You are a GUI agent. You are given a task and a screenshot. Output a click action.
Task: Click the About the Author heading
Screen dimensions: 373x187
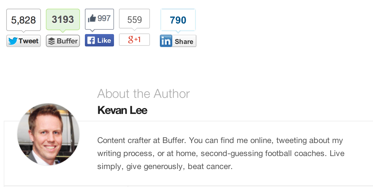[x=143, y=94]
